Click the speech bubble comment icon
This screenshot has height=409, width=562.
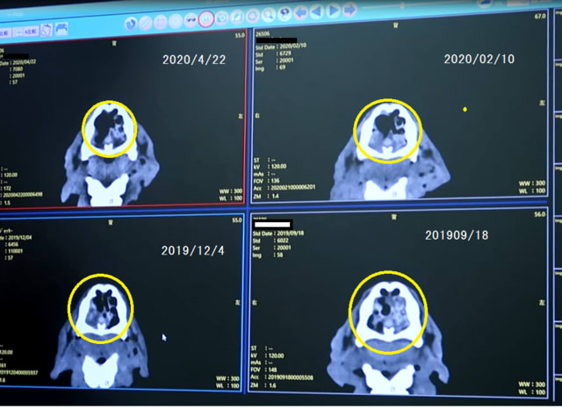[x=285, y=14]
